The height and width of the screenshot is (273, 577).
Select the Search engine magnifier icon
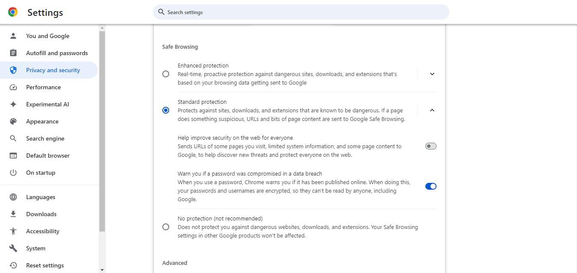pyautogui.click(x=13, y=138)
